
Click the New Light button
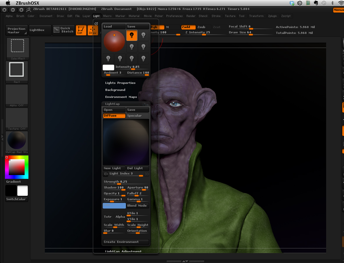(114, 168)
